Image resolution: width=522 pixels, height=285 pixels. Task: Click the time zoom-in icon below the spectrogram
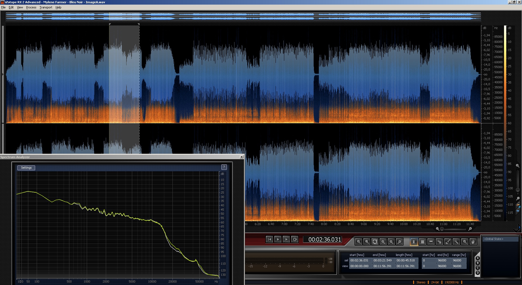pos(470,229)
